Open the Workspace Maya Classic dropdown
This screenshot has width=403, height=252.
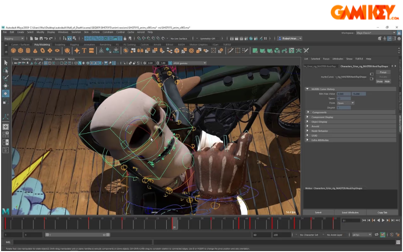(376, 33)
